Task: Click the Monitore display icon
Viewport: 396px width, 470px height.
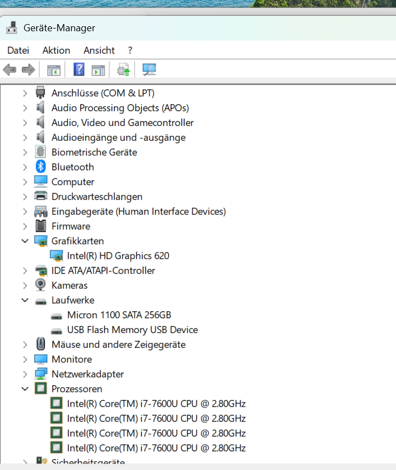Action: (41, 359)
